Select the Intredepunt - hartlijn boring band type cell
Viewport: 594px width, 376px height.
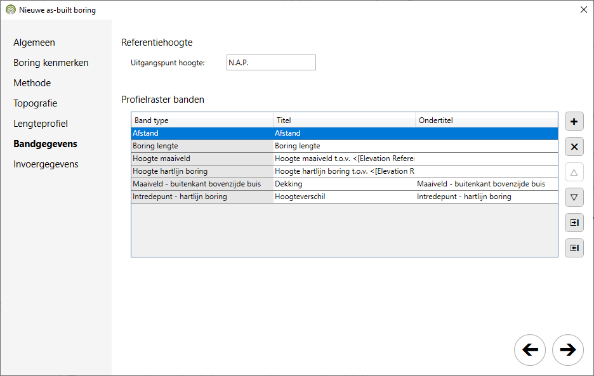202,197
